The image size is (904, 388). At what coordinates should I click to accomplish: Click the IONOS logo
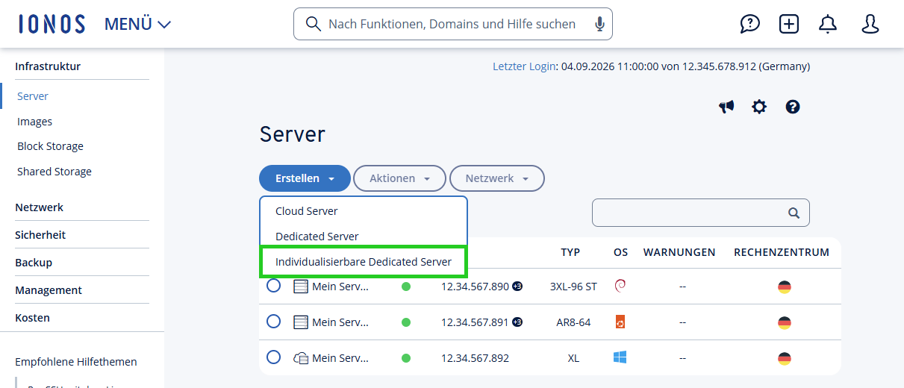point(52,24)
